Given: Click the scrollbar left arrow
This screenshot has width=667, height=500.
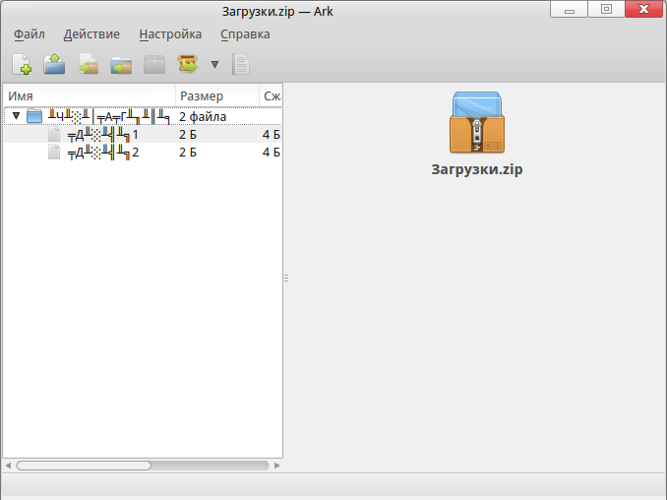Looking at the screenshot, I should [8, 466].
